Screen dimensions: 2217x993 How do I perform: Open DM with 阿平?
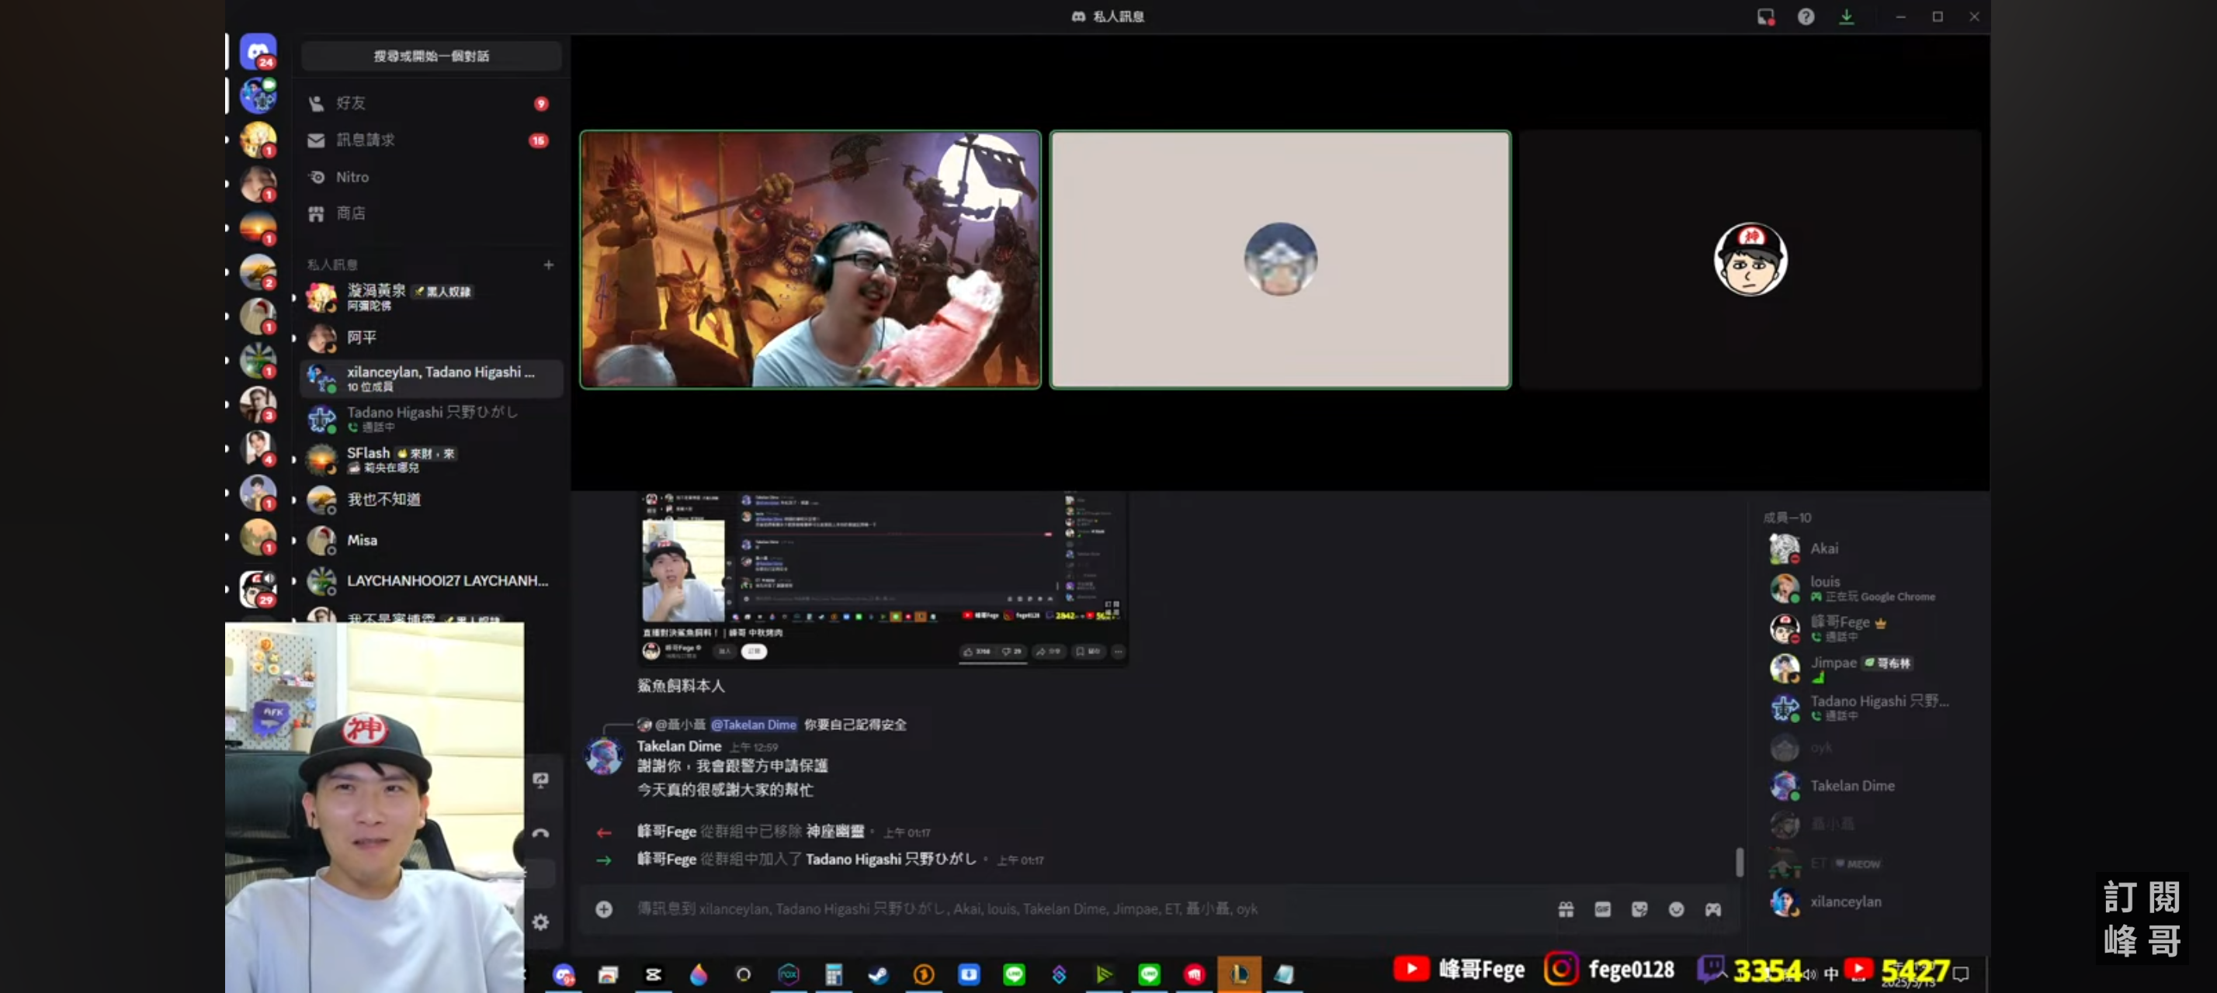pos(431,338)
